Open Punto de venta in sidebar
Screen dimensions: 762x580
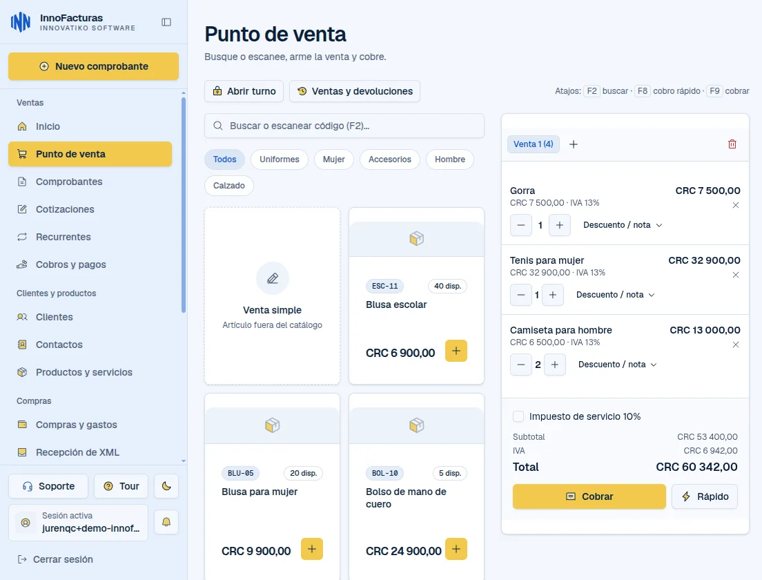90,154
